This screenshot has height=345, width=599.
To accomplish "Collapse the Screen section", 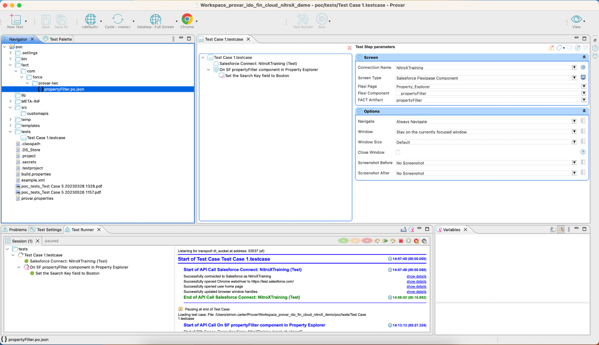I will [x=584, y=57].
